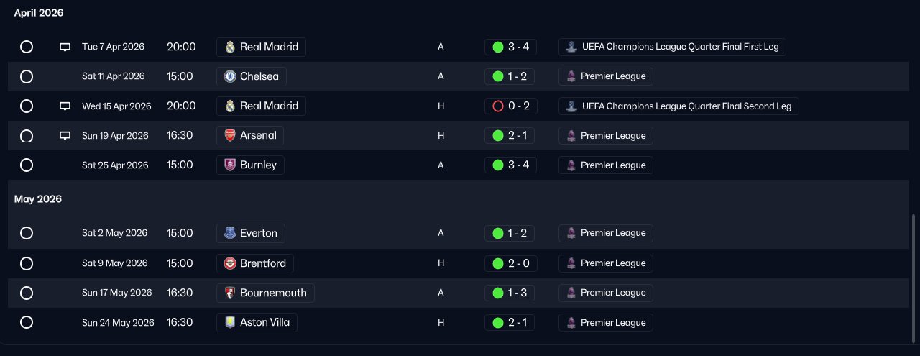This screenshot has width=920, height=356.
Task: Click the Aston Villa badge icon
Action: pyautogui.click(x=230, y=323)
